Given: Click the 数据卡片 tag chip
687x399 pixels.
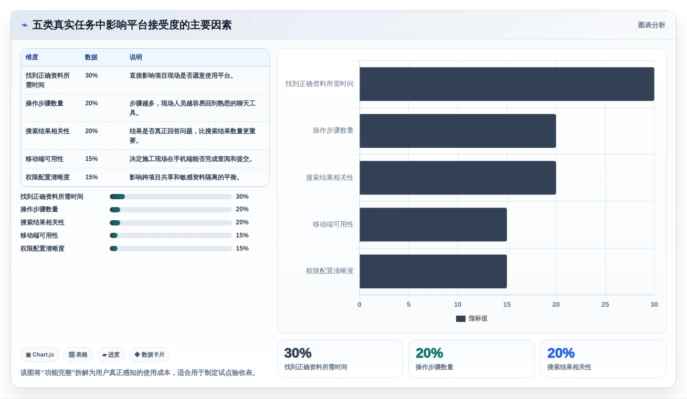Looking at the screenshot, I should pyautogui.click(x=150, y=354).
